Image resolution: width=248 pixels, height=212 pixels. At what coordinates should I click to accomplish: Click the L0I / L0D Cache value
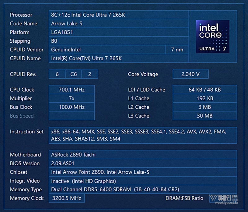click(x=205, y=90)
